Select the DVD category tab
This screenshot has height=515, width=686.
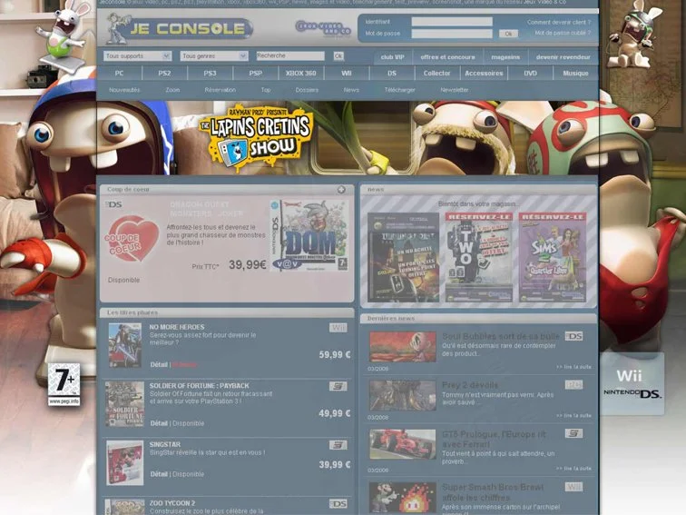click(x=530, y=74)
